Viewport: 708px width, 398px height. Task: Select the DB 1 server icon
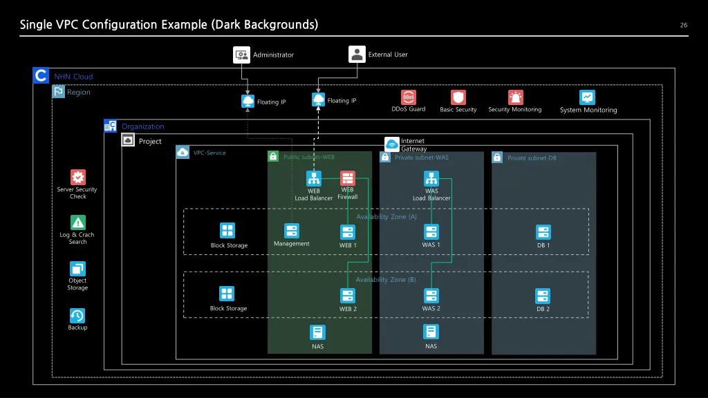click(543, 232)
